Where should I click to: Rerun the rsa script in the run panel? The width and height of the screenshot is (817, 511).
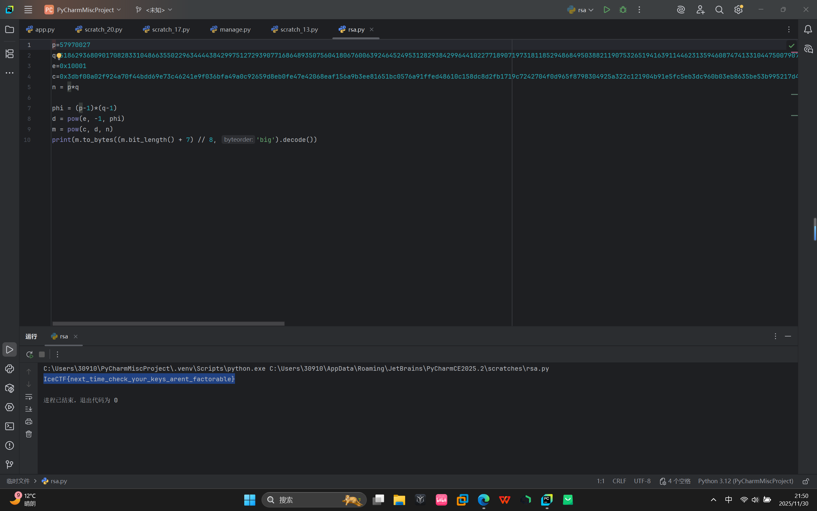coord(29,354)
